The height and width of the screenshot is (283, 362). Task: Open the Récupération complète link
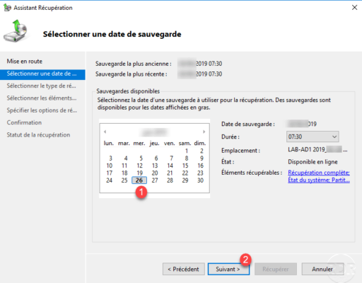pos(319,173)
